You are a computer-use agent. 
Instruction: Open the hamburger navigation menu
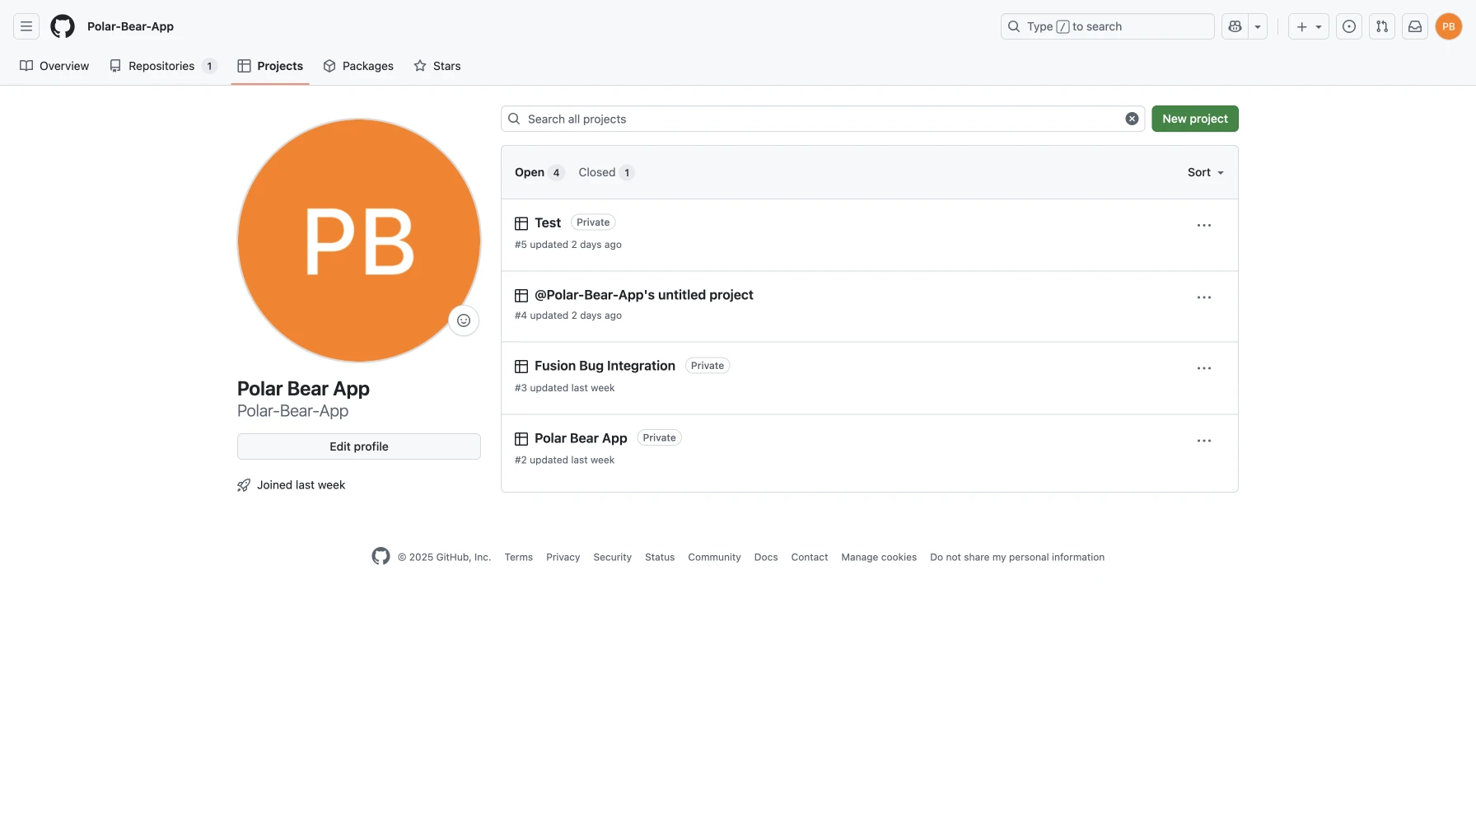coord(26,26)
